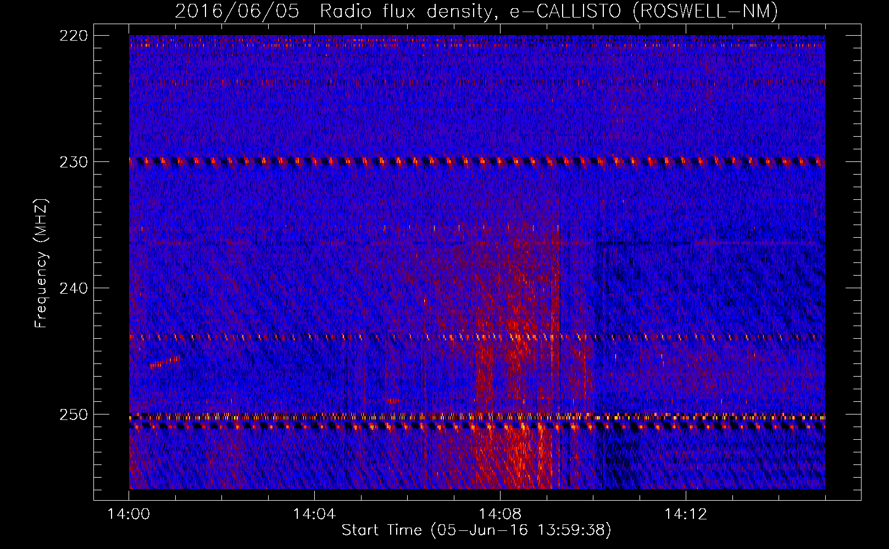
Task: Click the 14:00 time tick label
Action: 129,514
